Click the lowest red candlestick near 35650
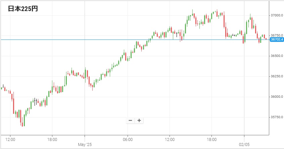The height and width of the screenshot is (149, 284). [x=22, y=124]
